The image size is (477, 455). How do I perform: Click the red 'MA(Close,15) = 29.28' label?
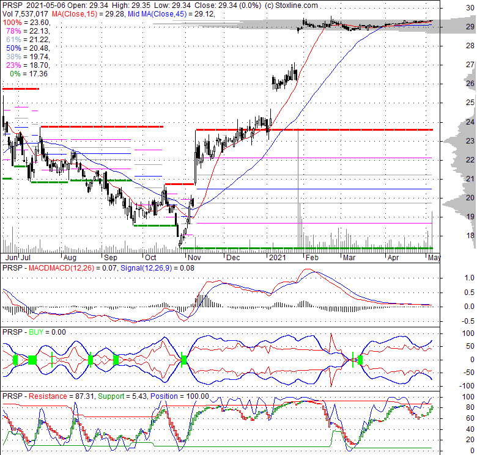coord(88,13)
